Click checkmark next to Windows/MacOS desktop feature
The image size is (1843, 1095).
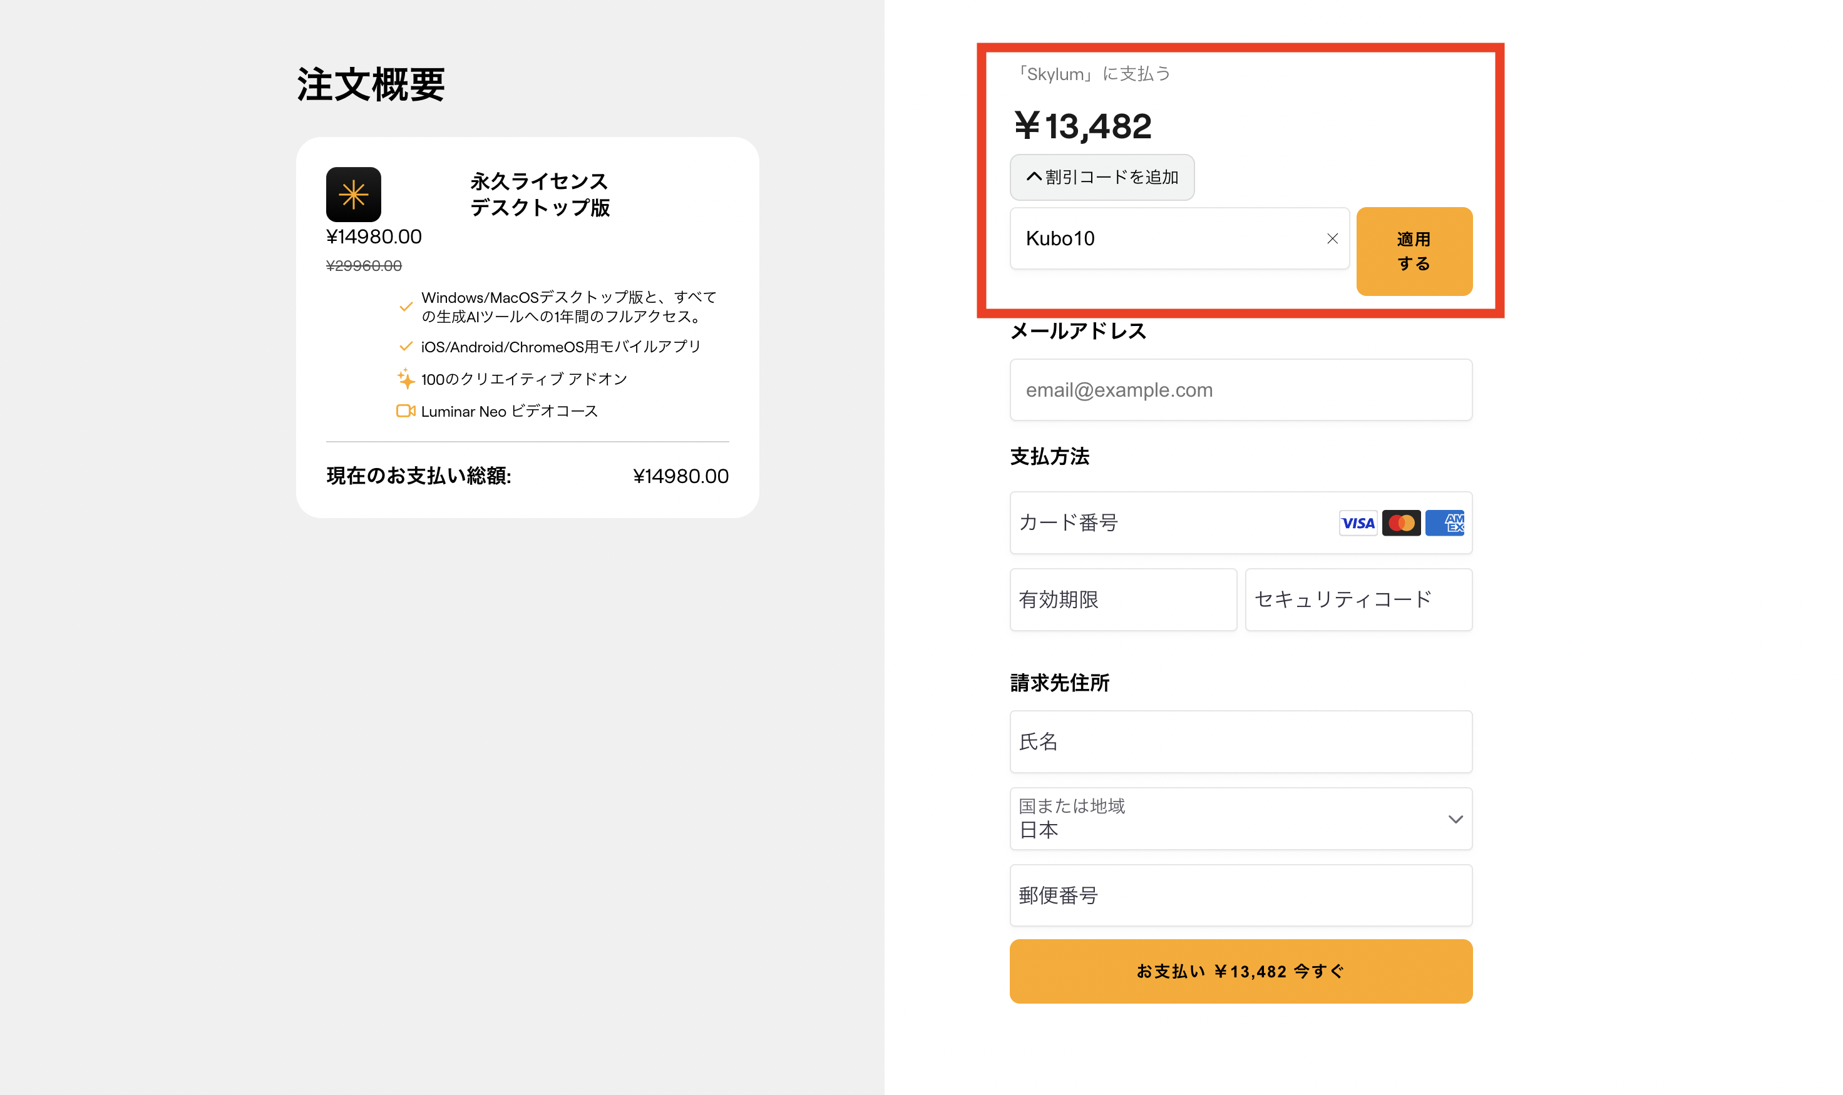point(405,306)
